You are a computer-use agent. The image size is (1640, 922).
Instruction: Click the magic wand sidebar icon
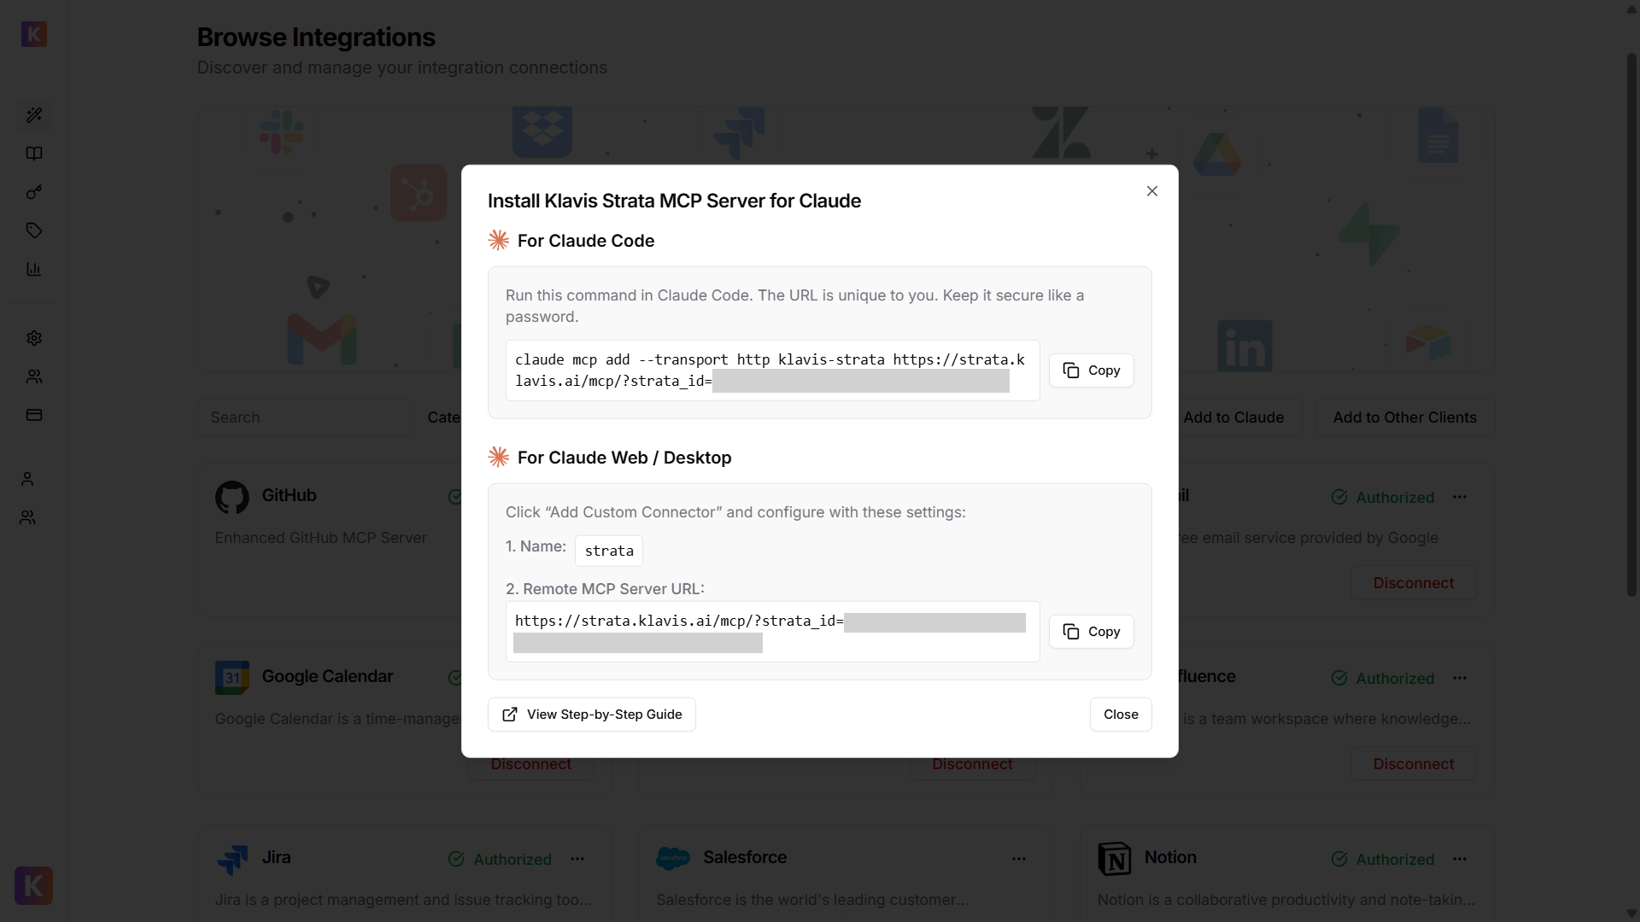pyautogui.click(x=34, y=115)
